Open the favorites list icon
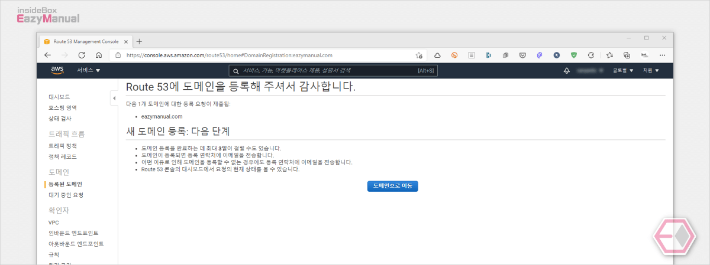This screenshot has height=265, width=710. [610, 55]
